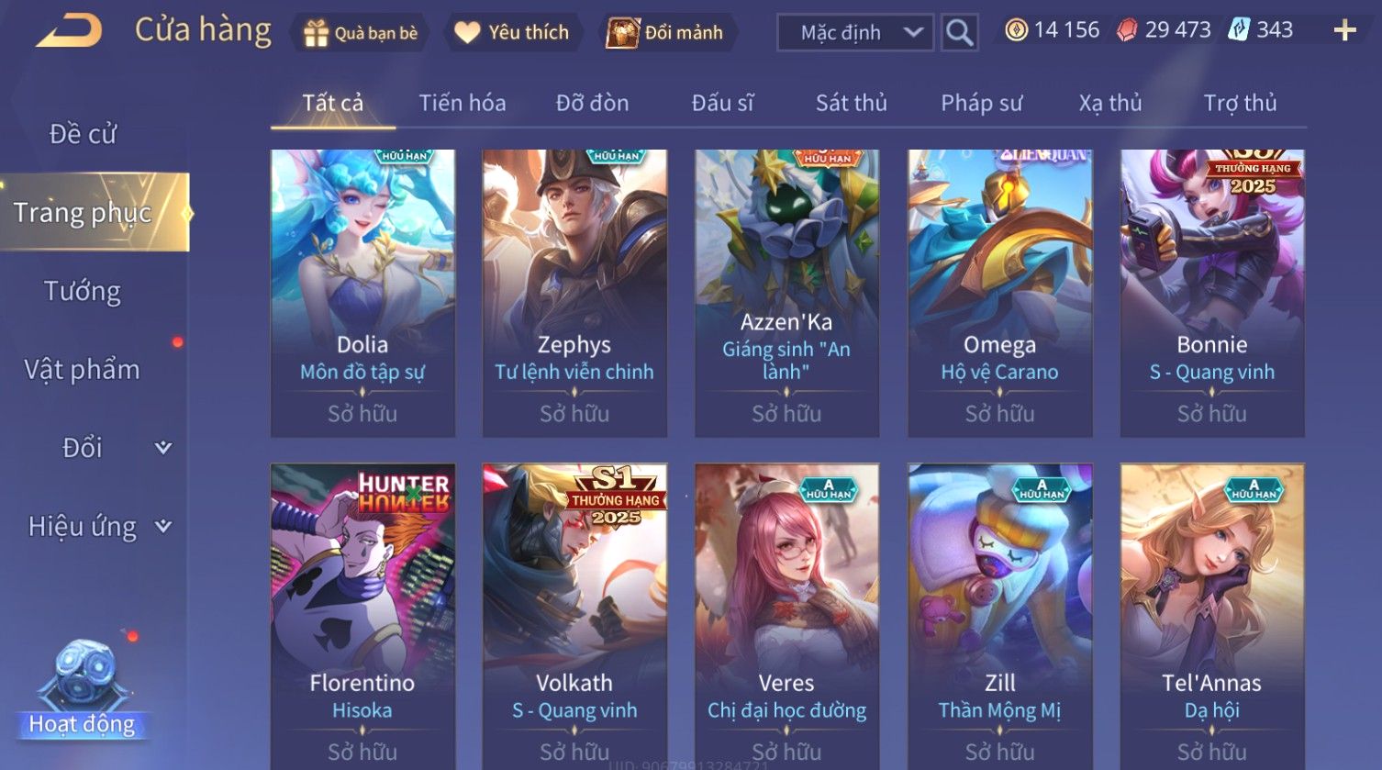Open the search magnifier icon
Viewport: 1382px width, 770px height.
[959, 32]
